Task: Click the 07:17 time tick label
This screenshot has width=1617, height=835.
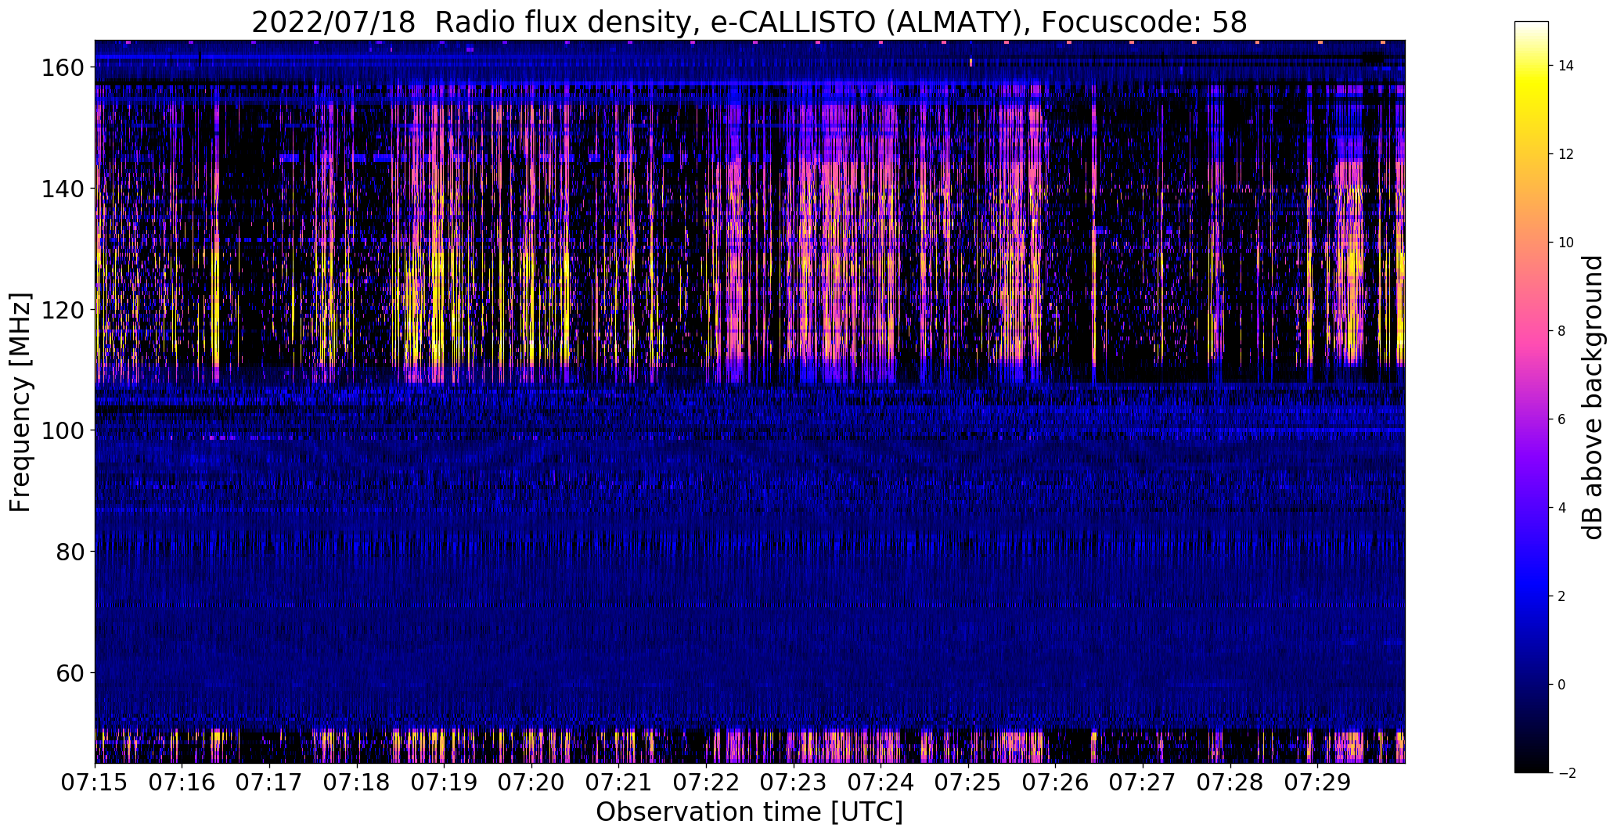Action: pos(269,783)
